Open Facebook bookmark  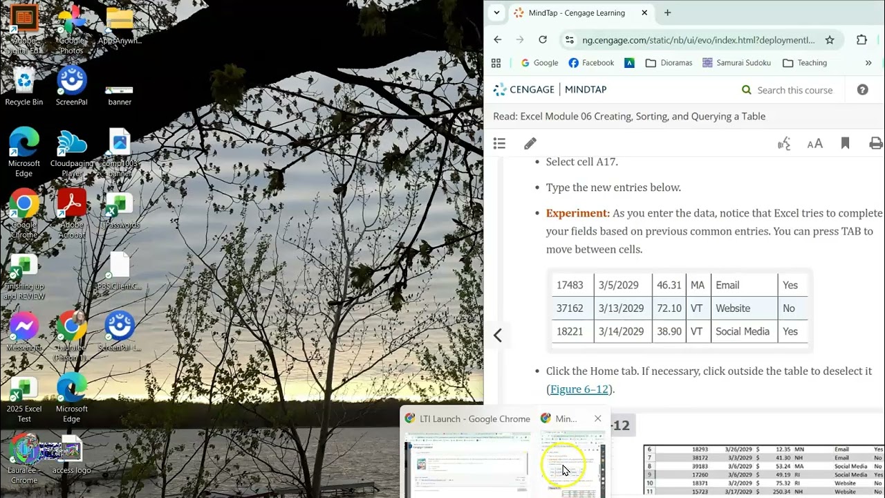(591, 63)
